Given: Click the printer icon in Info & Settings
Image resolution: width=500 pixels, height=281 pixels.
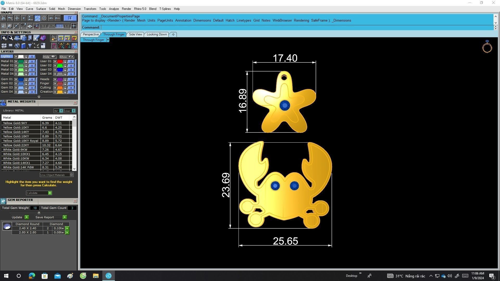Looking at the screenshot, I should (x=17, y=38).
